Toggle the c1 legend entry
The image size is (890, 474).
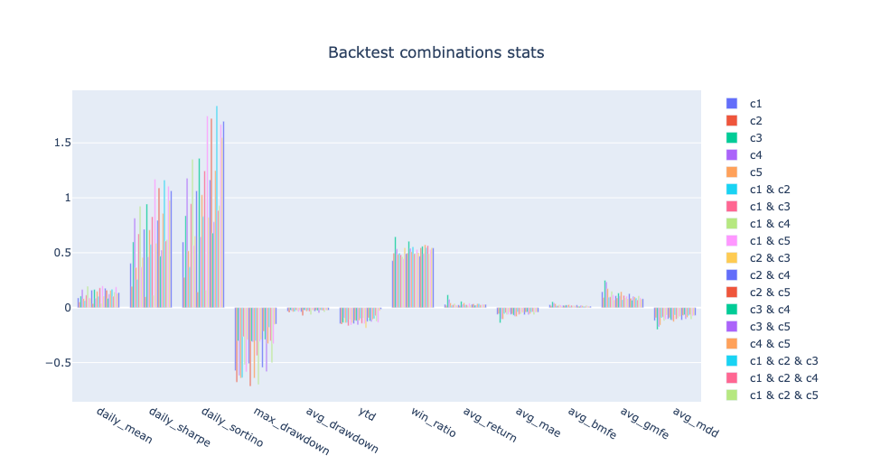(756, 104)
